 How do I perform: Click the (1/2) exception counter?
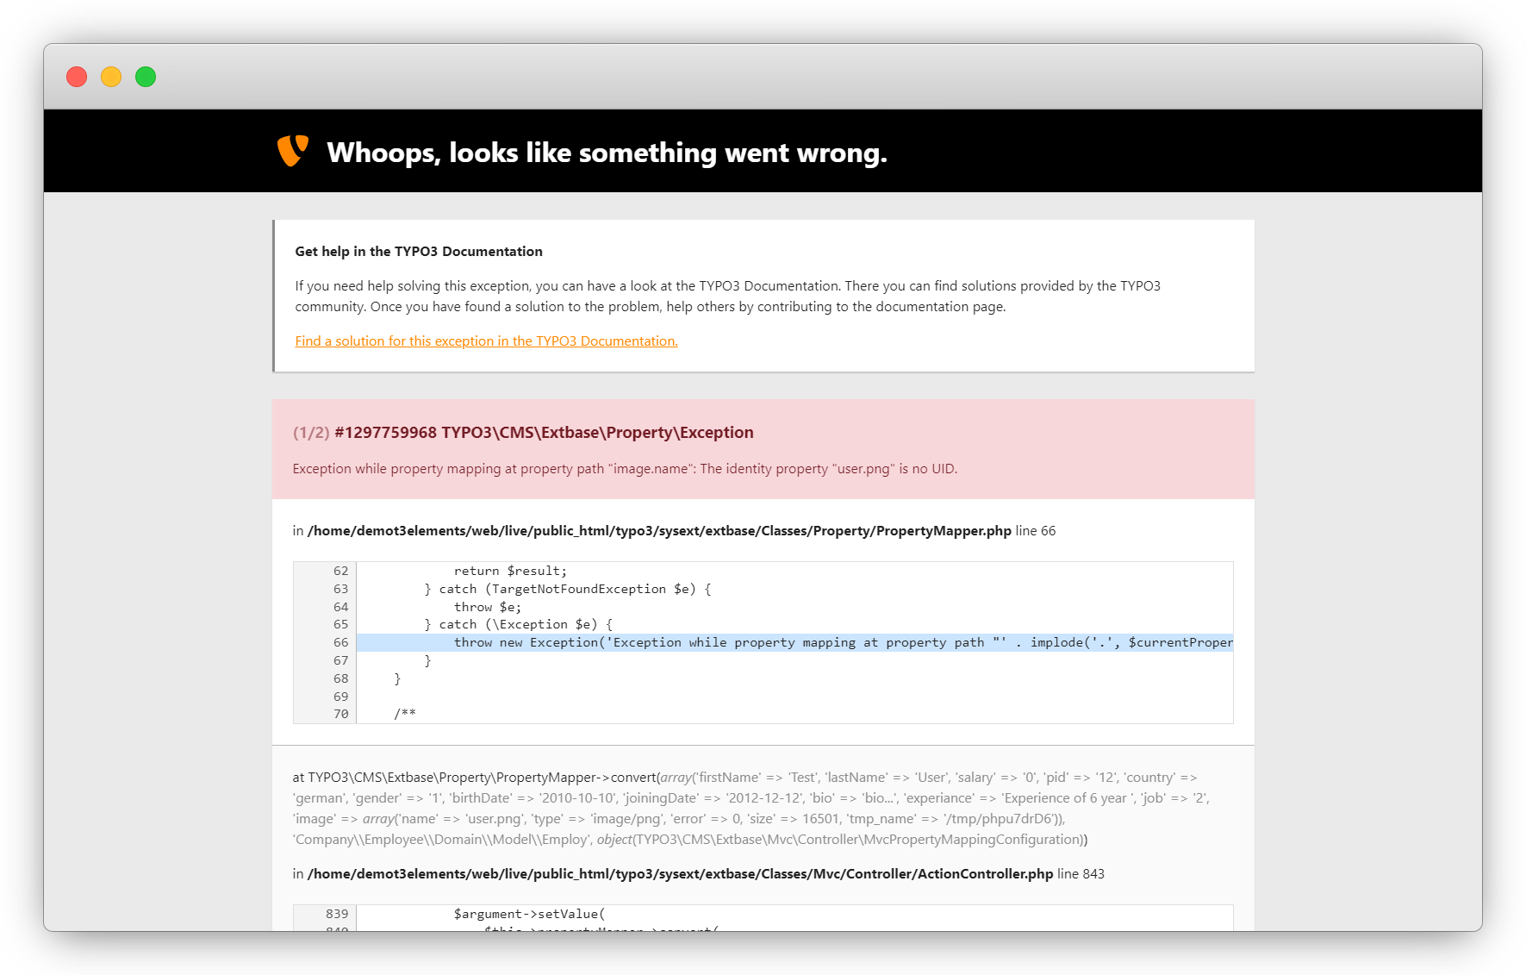310,433
